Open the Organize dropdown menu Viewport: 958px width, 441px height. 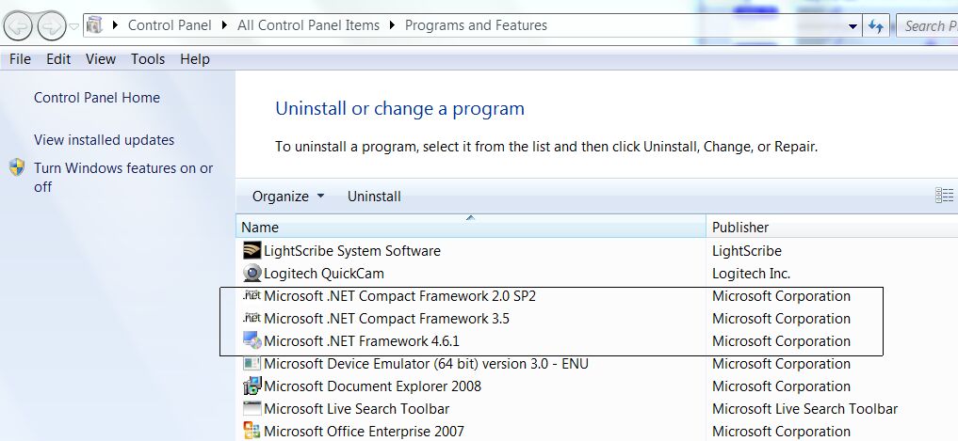point(288,197)
